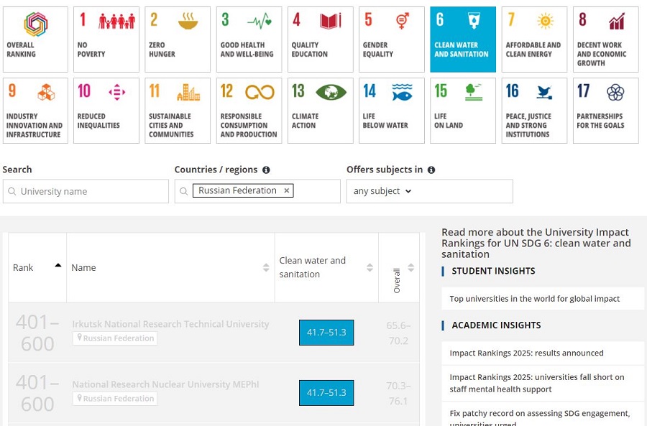Open the any subject dropdown
Image resolution: width=647 pixels, height=426 pixels.
pyautogui.click(x=382, y=191)
